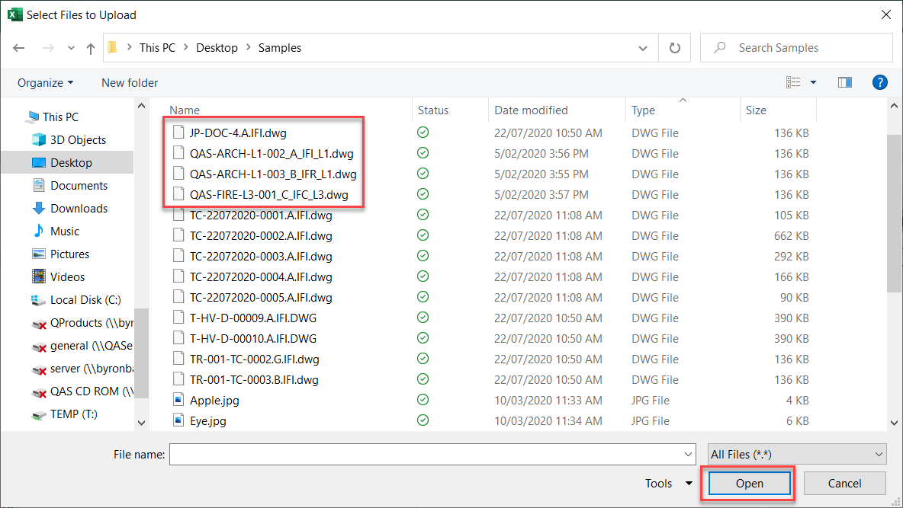Click This PC in the address breadcrumb
This screenshot has width=903, height=508.
(157, 48)
